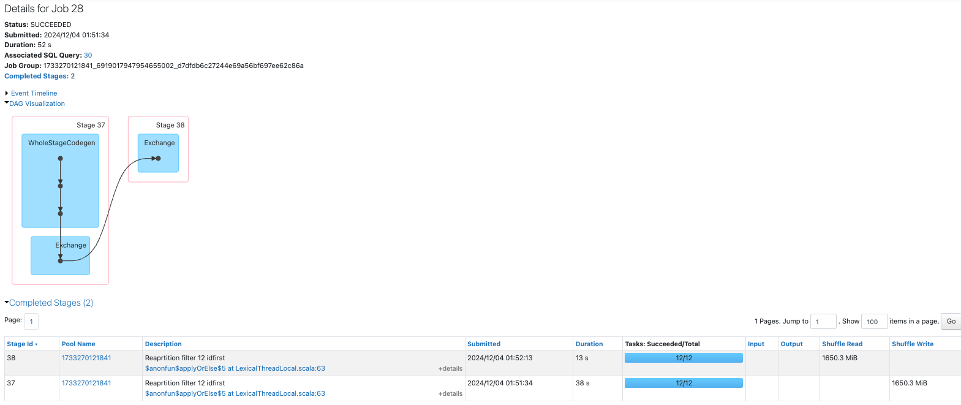Select the Details for Job 28 heading
961x405 pixels.
pyautogui.click(x=43, y=9)
